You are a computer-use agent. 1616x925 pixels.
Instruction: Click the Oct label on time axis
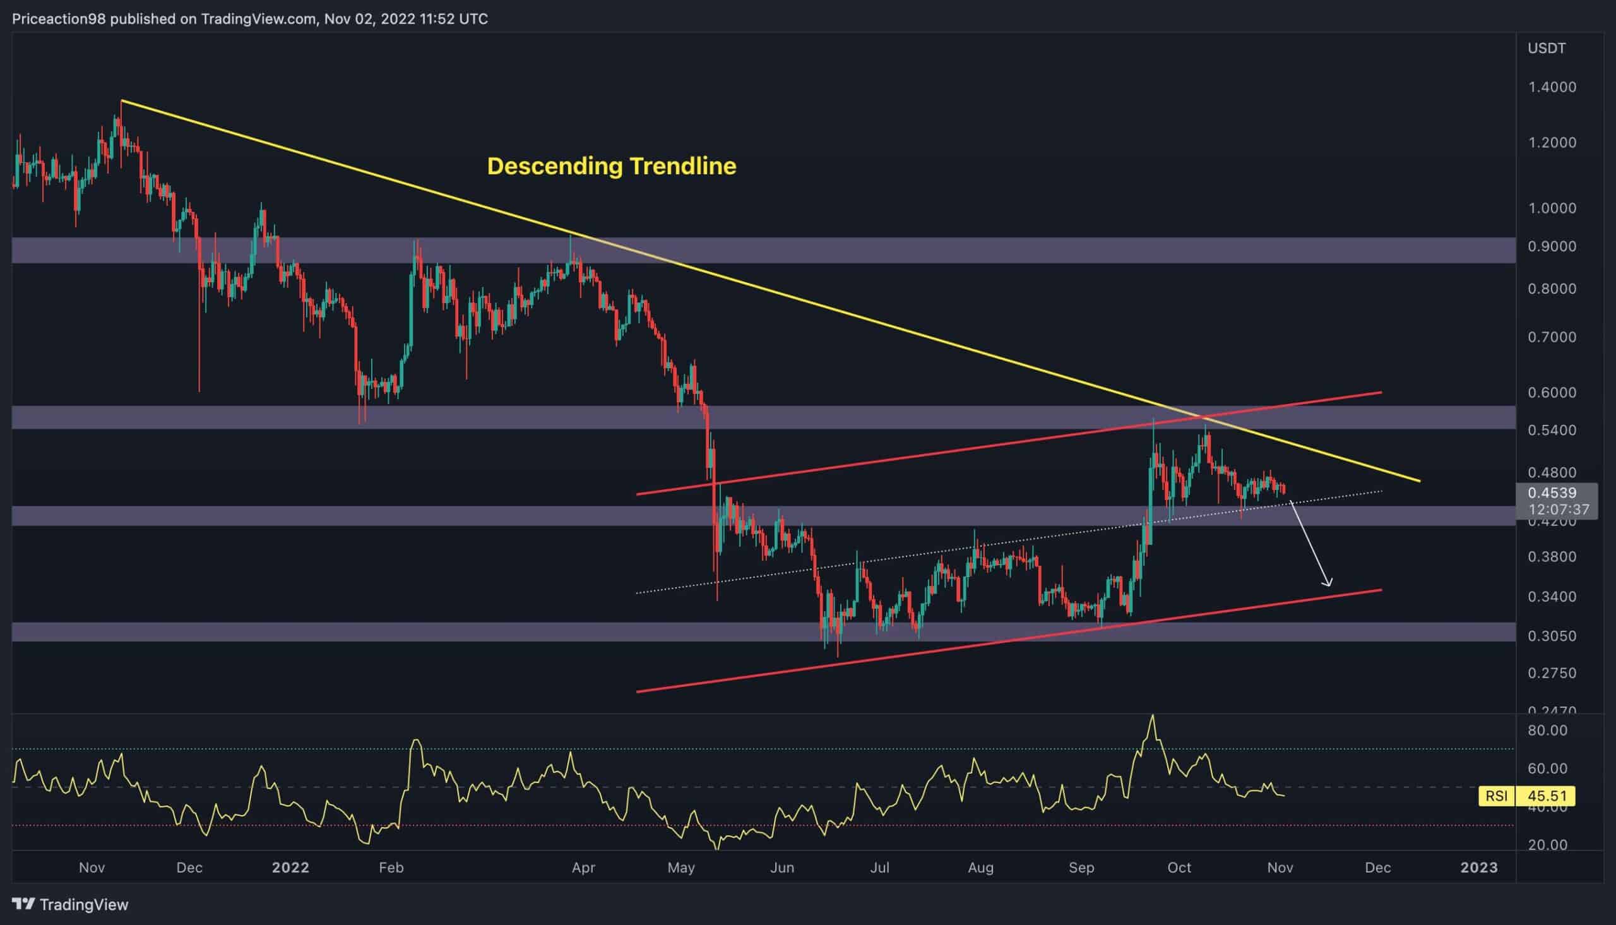pos(1179,868)
